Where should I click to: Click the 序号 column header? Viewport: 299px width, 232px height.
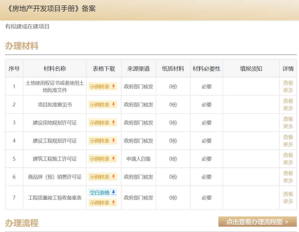tap(14, 69)
